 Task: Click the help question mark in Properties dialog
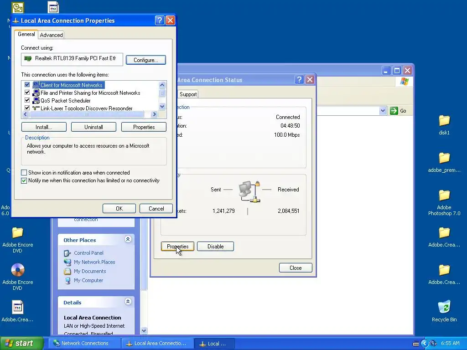pyautogui.click(x=159, y=20)
